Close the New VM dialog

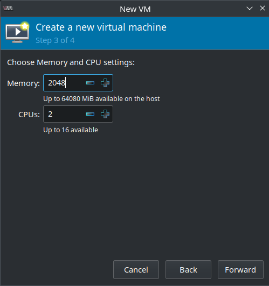(x=263, y=8)
